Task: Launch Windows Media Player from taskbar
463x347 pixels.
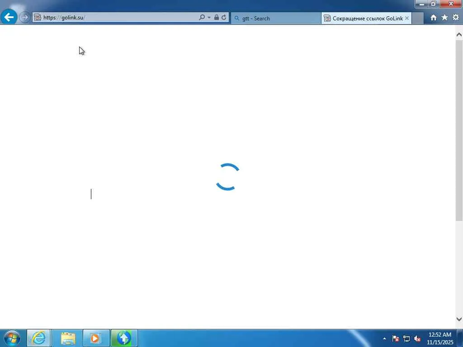Action: (96, 338)
